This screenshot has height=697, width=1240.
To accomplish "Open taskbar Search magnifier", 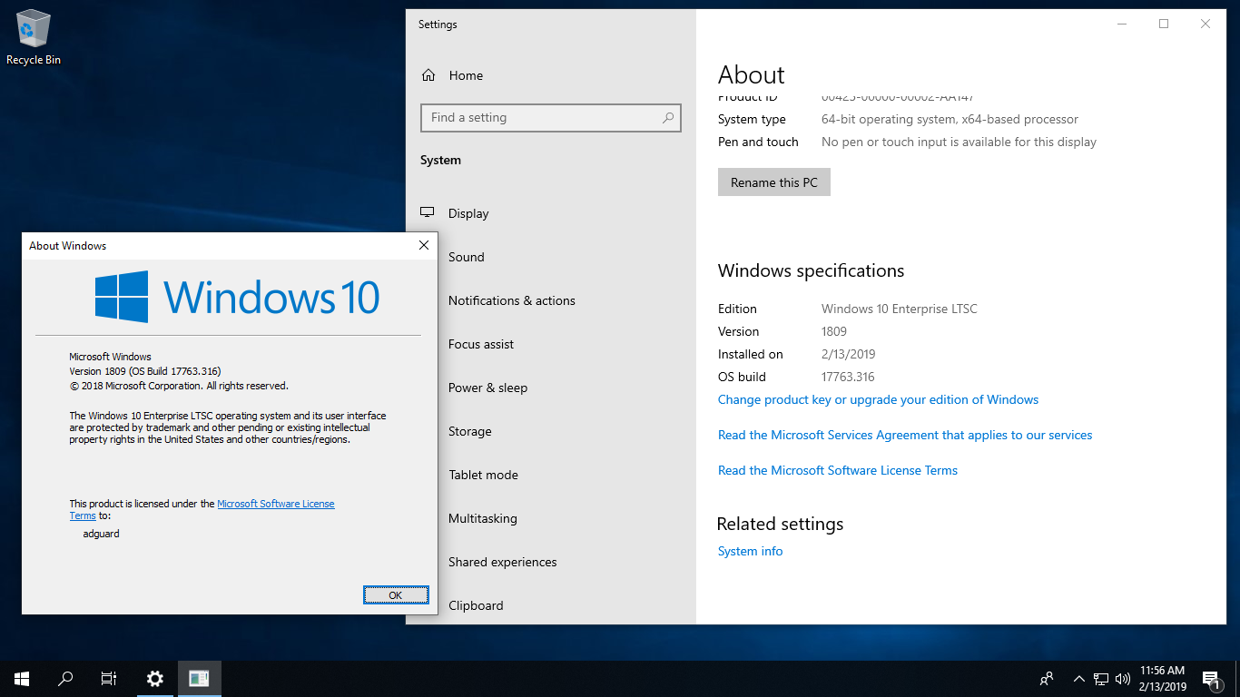I will pos(65,679).
